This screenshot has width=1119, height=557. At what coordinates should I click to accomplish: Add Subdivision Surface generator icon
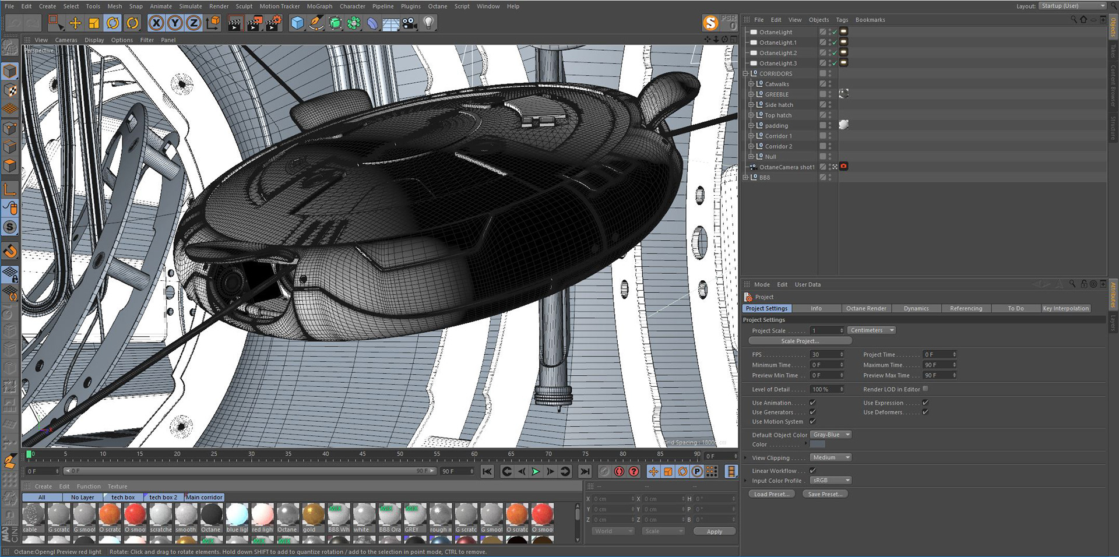pyautogui.click(x=335, y=23)
